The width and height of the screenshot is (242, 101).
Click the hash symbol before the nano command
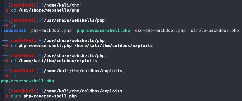tap(7, 96)
